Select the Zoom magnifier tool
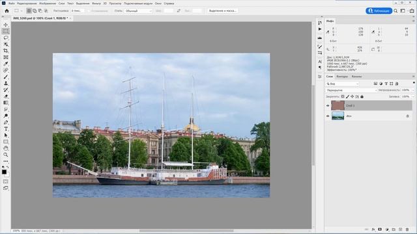 (6, 155)
